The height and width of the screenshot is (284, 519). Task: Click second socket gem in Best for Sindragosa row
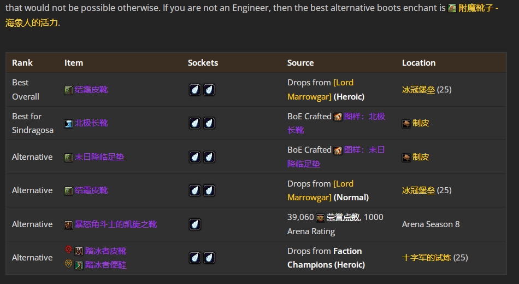[209, 123]
